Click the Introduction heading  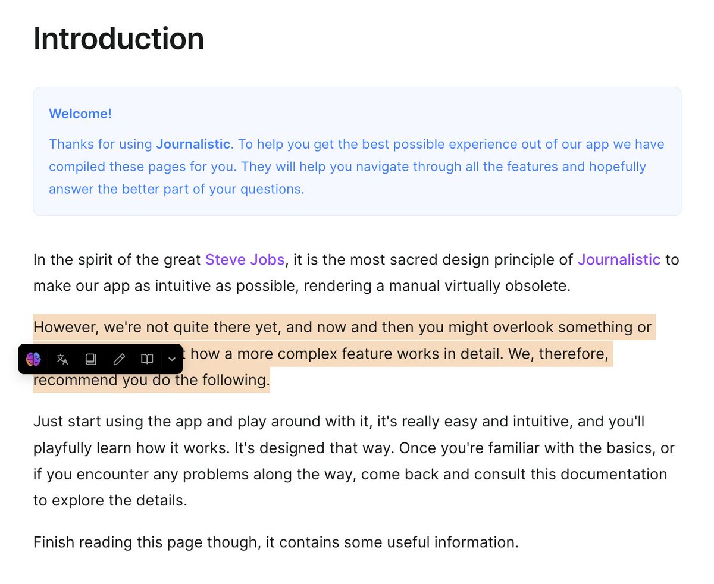[x=119, y=39]
